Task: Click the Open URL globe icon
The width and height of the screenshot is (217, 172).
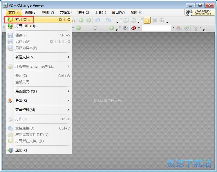Action: coord(10,26)
